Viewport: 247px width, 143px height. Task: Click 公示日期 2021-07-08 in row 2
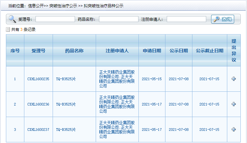[179, 104]
